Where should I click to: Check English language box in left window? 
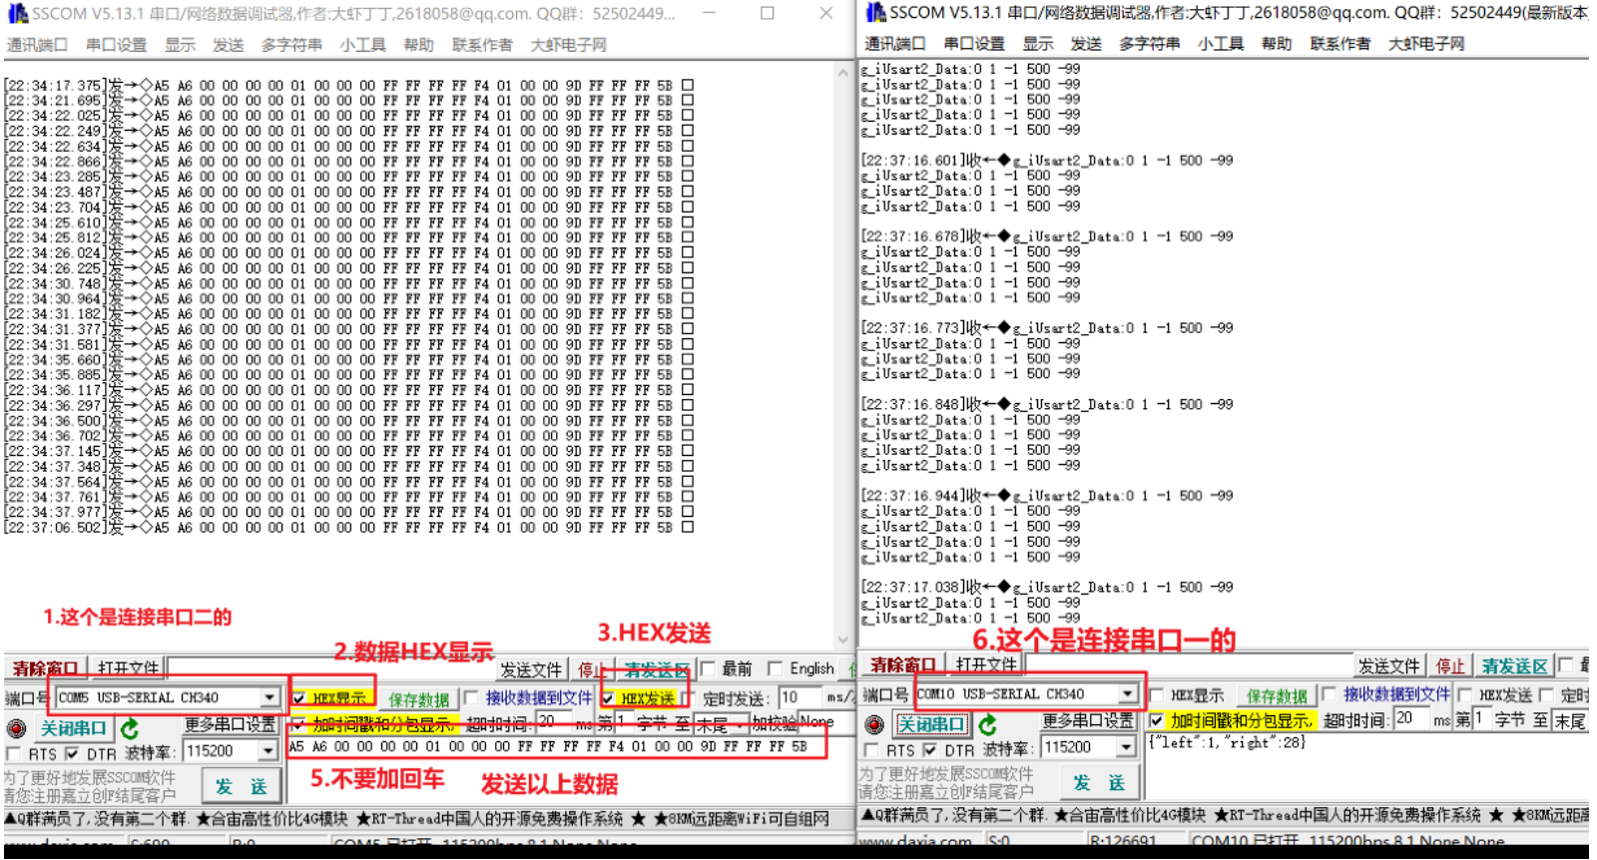click(775, 668)
